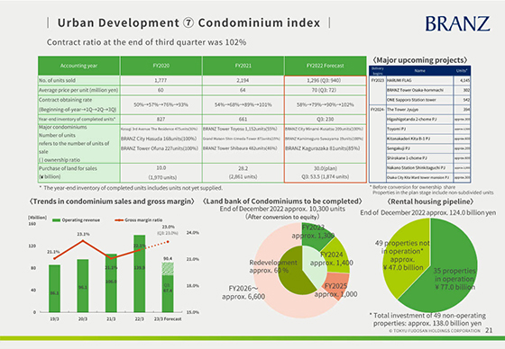
Task: Click the 'Year-end inventory of completed units*' label
Action: pyautogui.click(x=78, y=120)
